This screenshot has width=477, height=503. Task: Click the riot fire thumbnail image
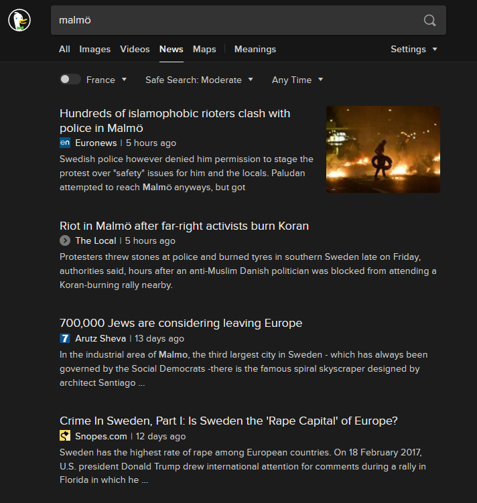click(x=383, y=149)
